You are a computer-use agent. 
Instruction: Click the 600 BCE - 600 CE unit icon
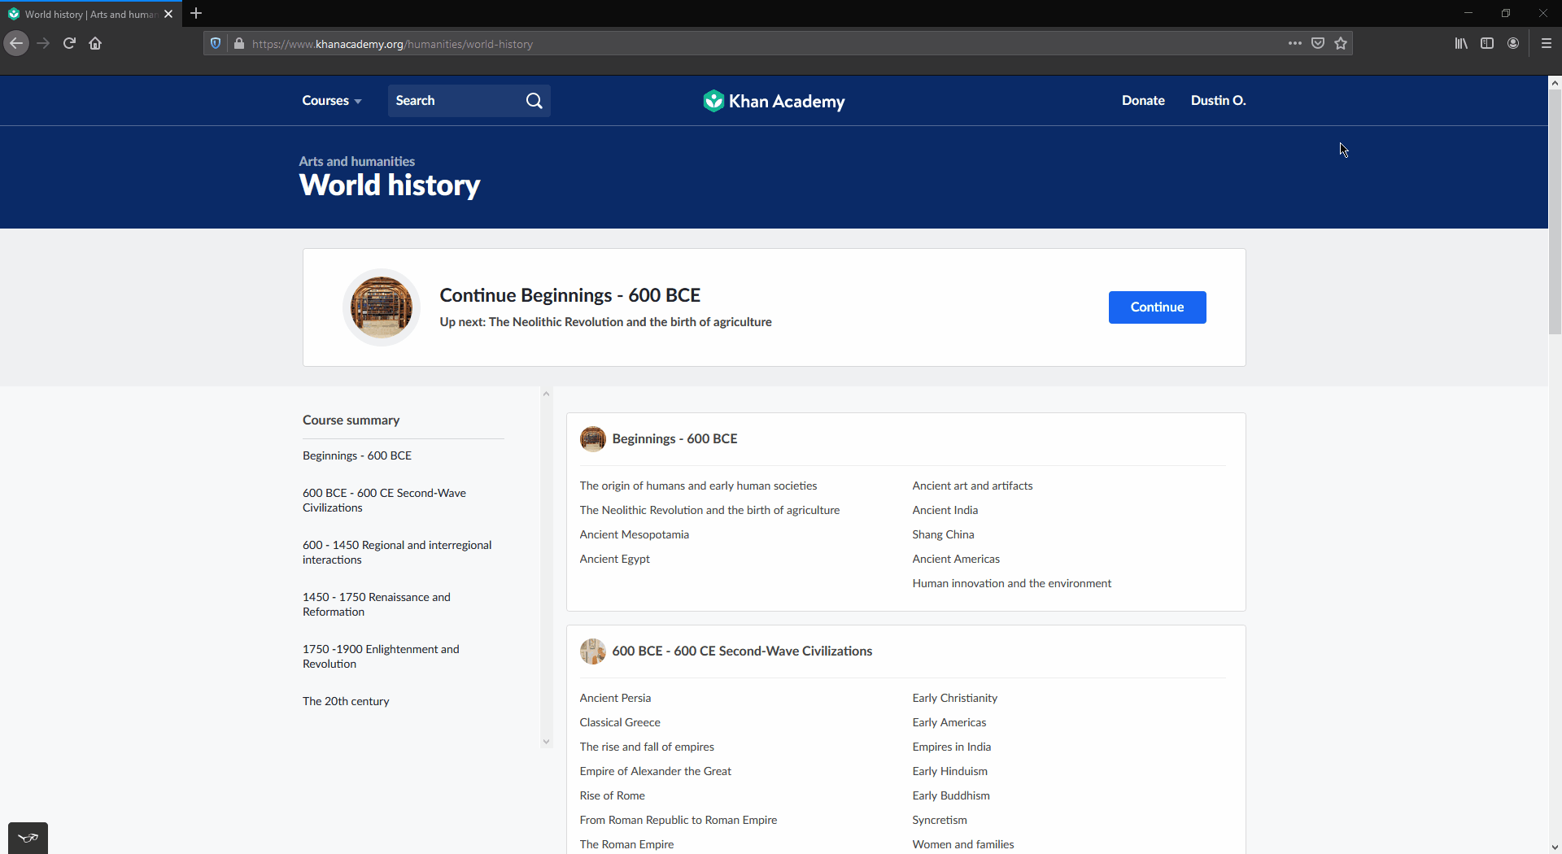tap(592, 651)
